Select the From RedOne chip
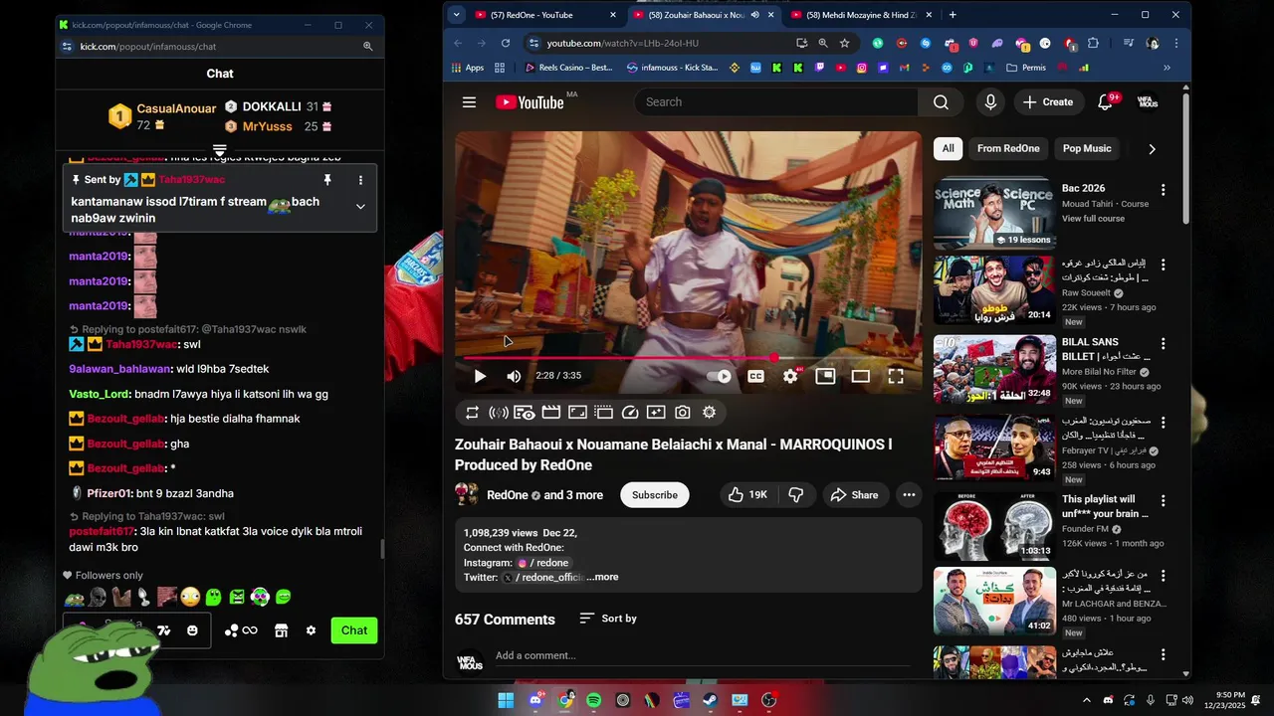1274x716 pixels. tap(1008, 148)
